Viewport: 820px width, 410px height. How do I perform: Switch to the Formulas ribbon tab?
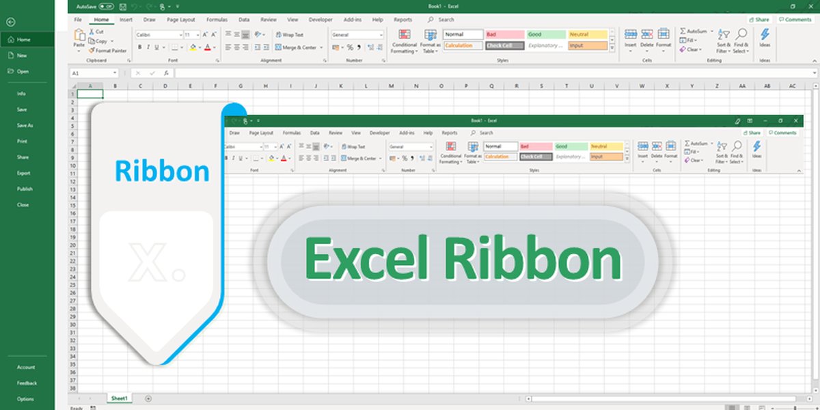(218, 19)
